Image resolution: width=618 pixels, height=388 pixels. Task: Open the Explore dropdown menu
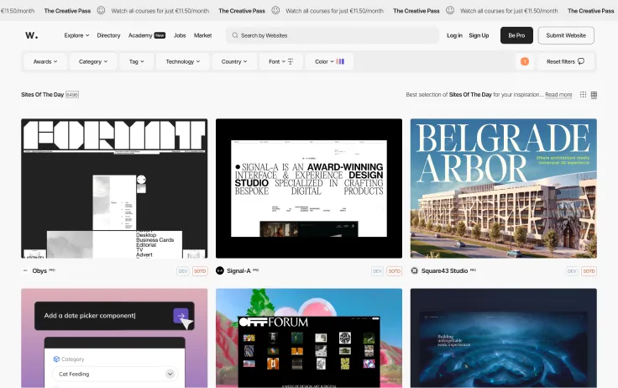click(x=76, y=35)
